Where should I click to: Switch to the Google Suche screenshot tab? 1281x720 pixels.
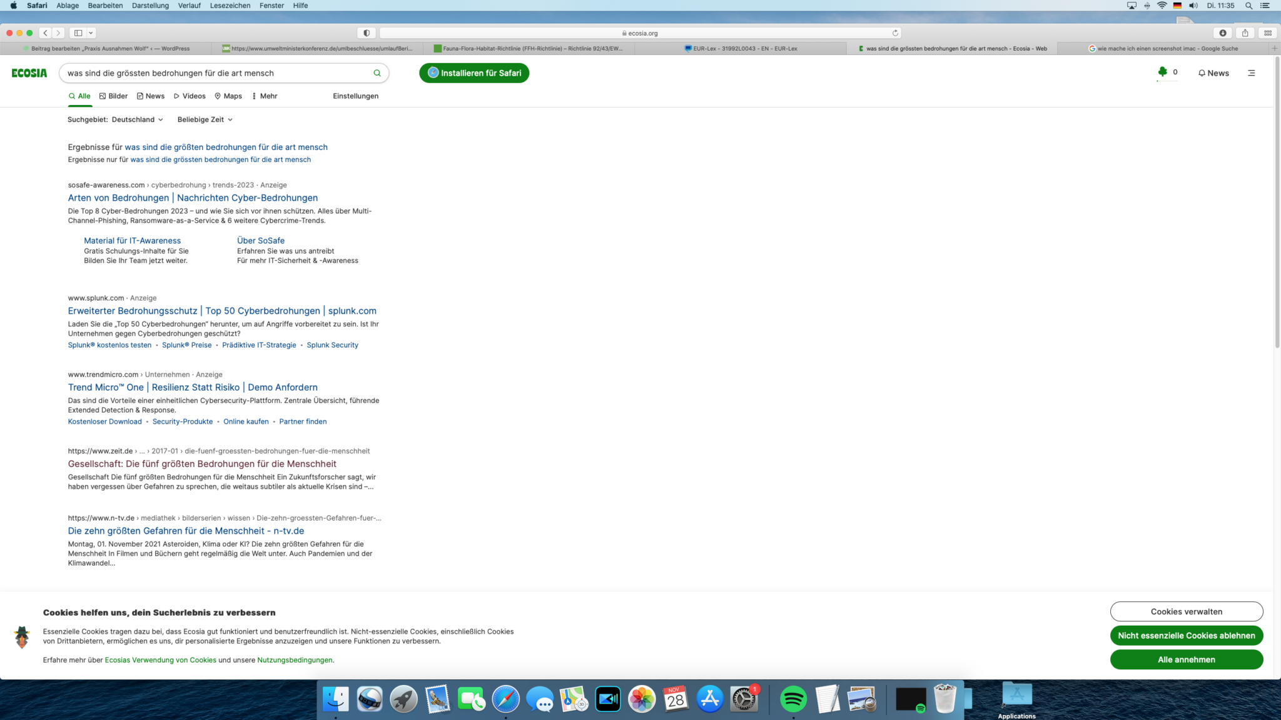click(1163, 48)
